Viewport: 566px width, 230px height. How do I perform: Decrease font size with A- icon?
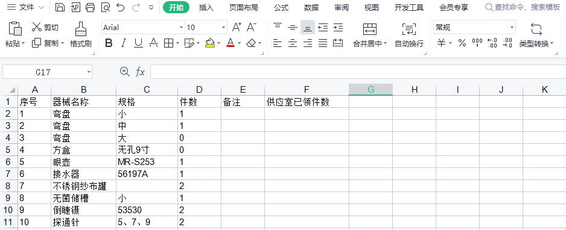[x=252, y=27]
